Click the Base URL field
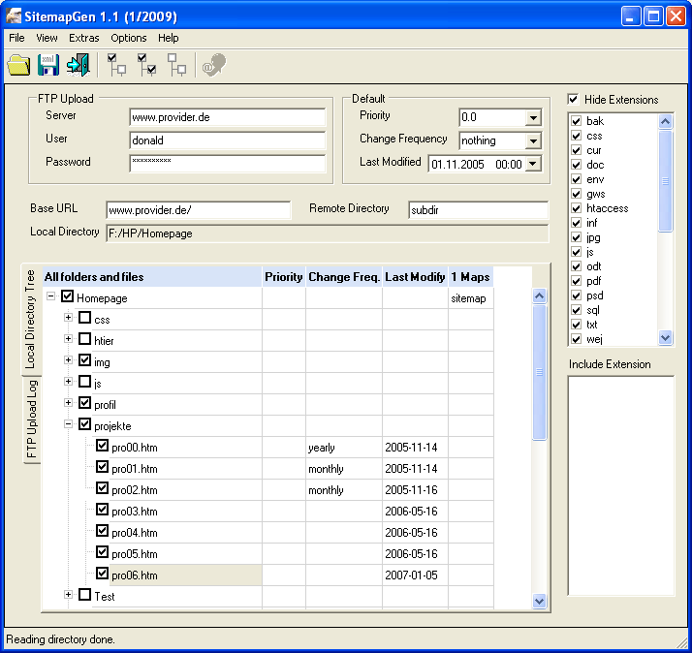This screenshot has width=692, height=653. pyautogui.click(x=198, y=210)
